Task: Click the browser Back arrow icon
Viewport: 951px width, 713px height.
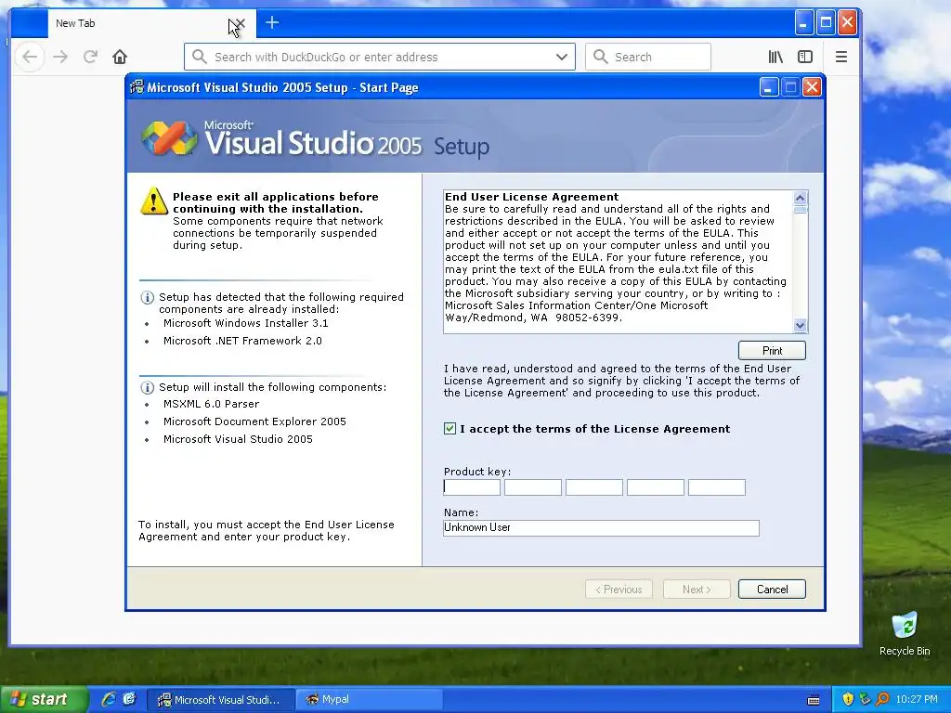Action: point(30,57)
